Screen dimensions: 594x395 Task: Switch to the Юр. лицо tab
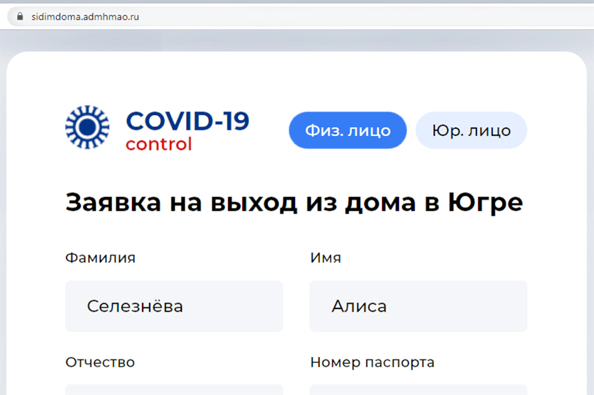pyautogui.click(x=471, y=130)
